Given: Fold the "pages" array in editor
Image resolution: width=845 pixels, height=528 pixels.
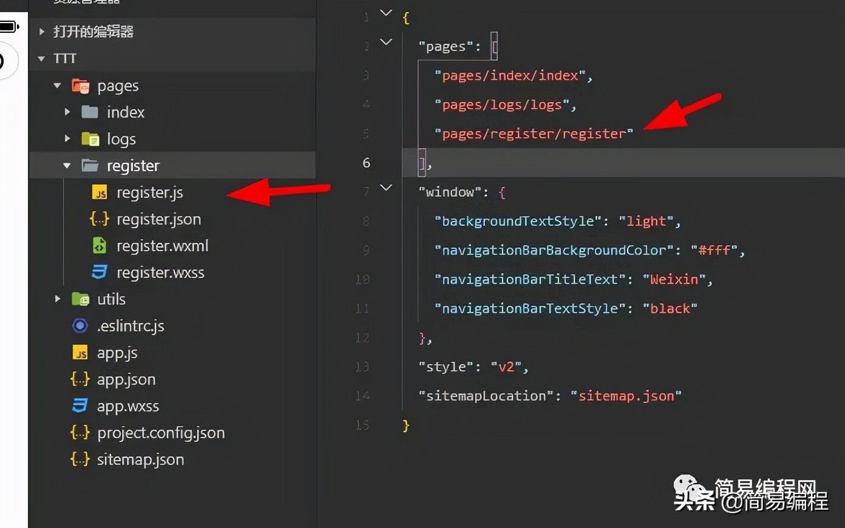Looking at the screenshot, I should coord(386,42).
